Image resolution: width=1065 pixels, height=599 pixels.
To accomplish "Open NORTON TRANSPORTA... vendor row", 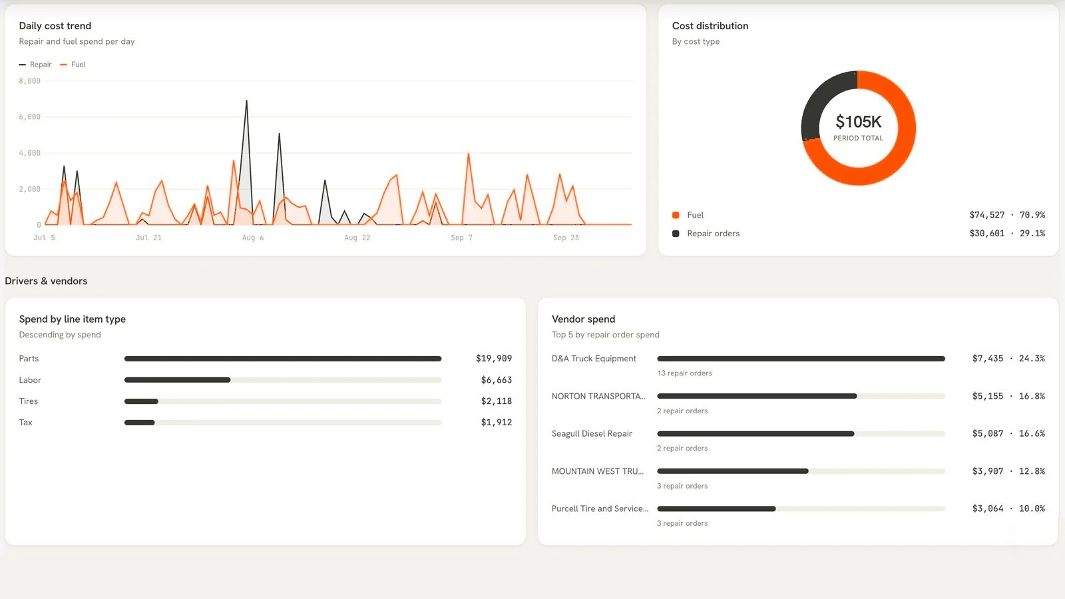I will (x=798, y=403).
